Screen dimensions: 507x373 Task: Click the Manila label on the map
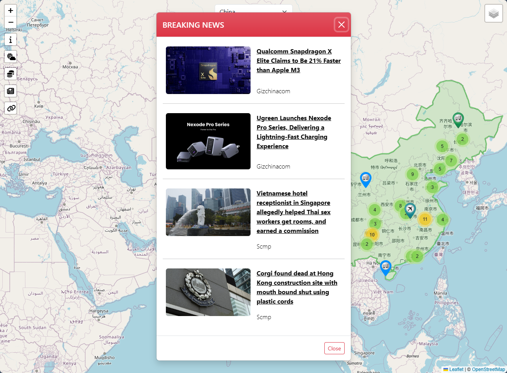click(x=441, y=293)
